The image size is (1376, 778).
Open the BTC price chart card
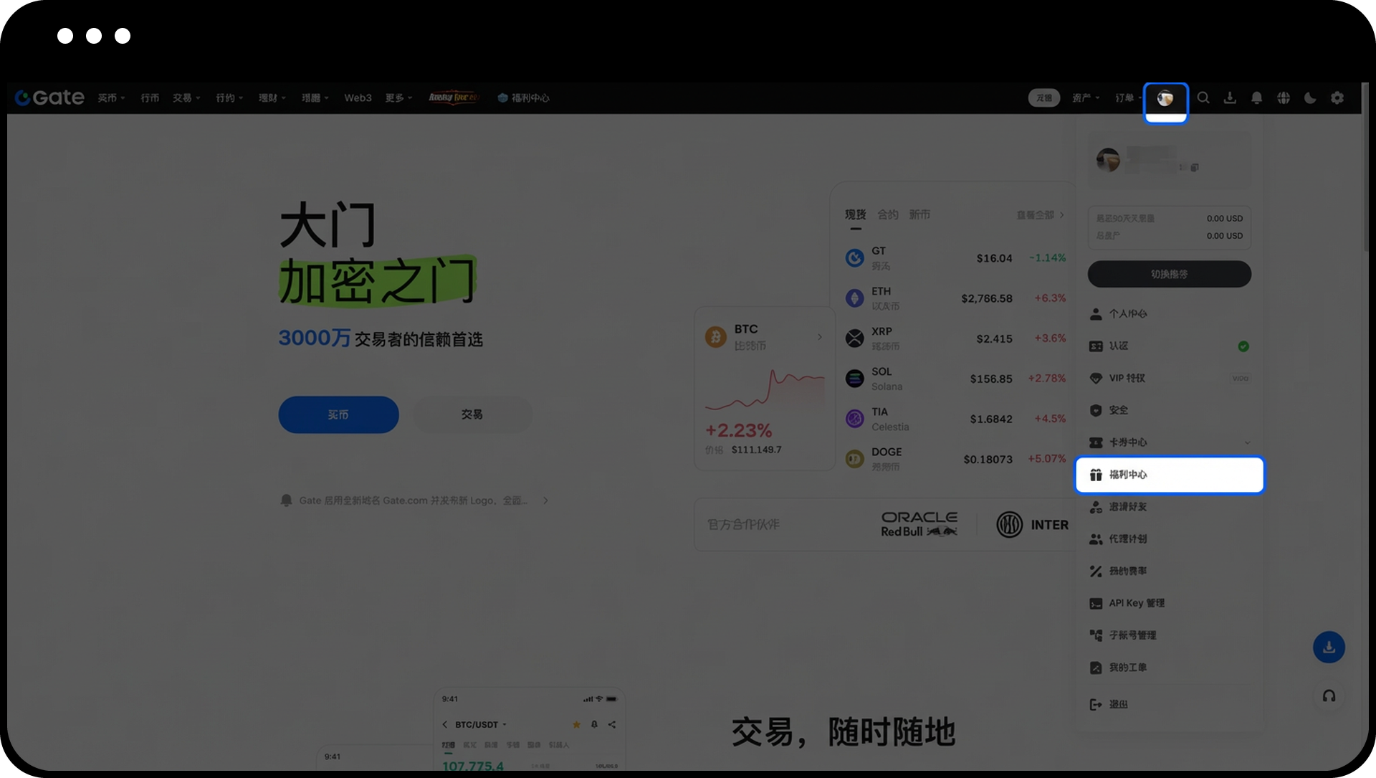[x=764, y=387]
